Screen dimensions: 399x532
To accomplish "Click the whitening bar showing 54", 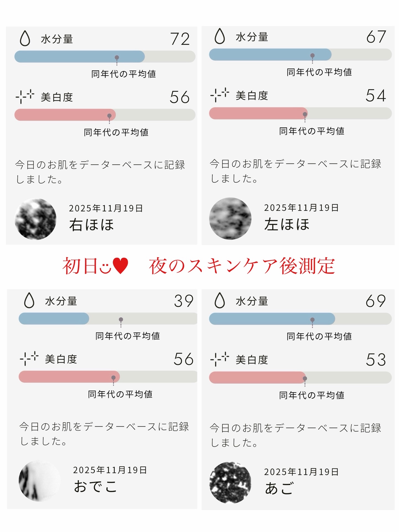I will point(300,113).
